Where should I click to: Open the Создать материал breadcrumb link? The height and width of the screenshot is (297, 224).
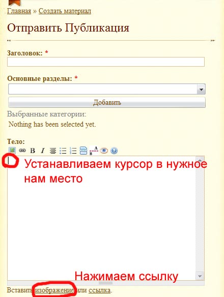pos(65,11)
